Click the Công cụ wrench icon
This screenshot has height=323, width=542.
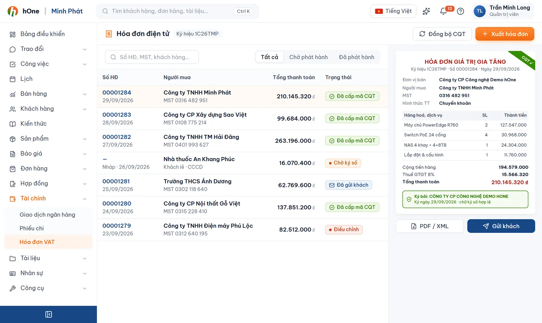tap(13, 289)
